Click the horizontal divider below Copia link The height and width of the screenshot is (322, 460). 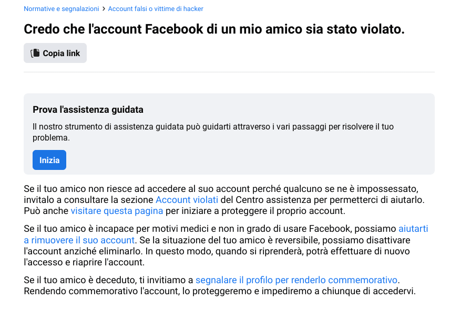[x=229, y=72]
